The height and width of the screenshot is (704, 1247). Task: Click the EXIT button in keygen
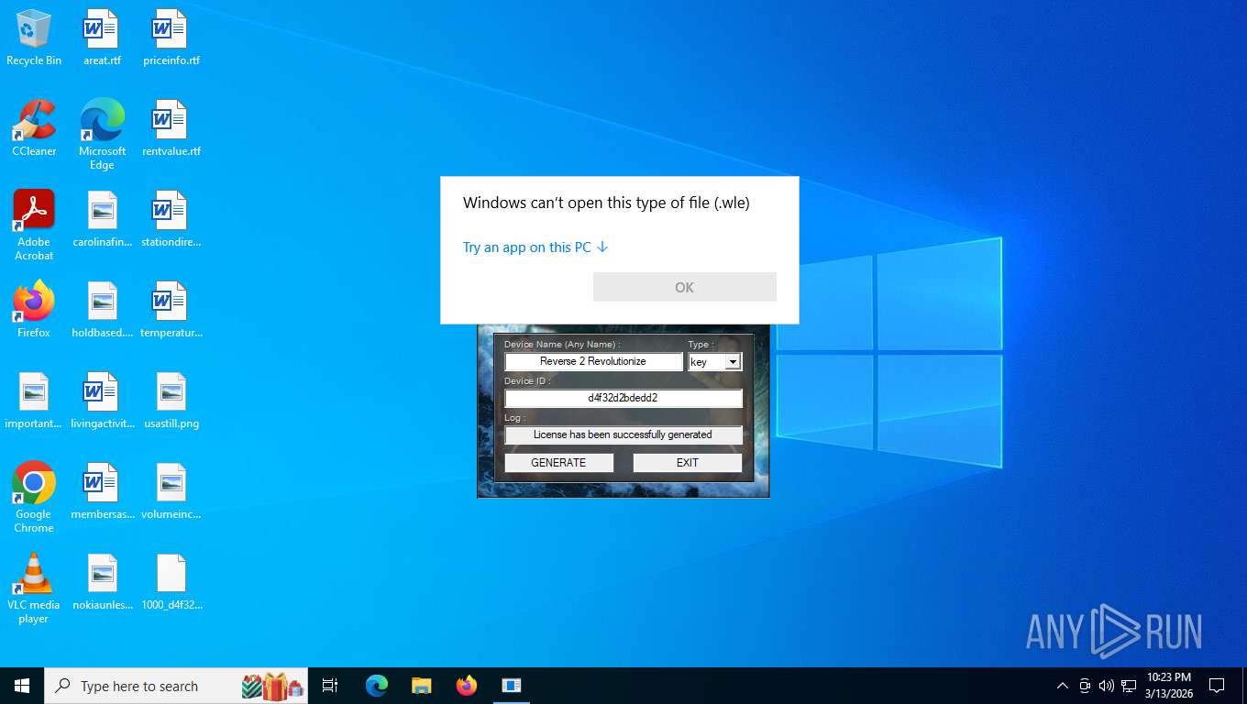(688, 463)
